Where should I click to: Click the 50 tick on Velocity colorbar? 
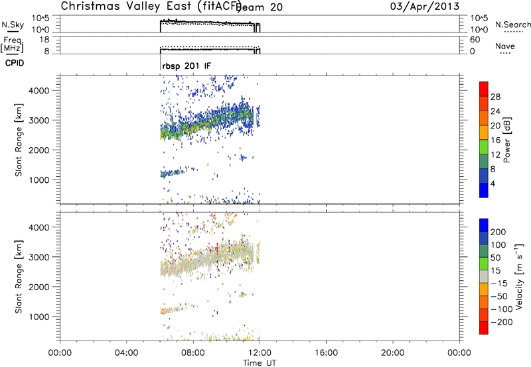pyautogui.click(x=495, y=258)
